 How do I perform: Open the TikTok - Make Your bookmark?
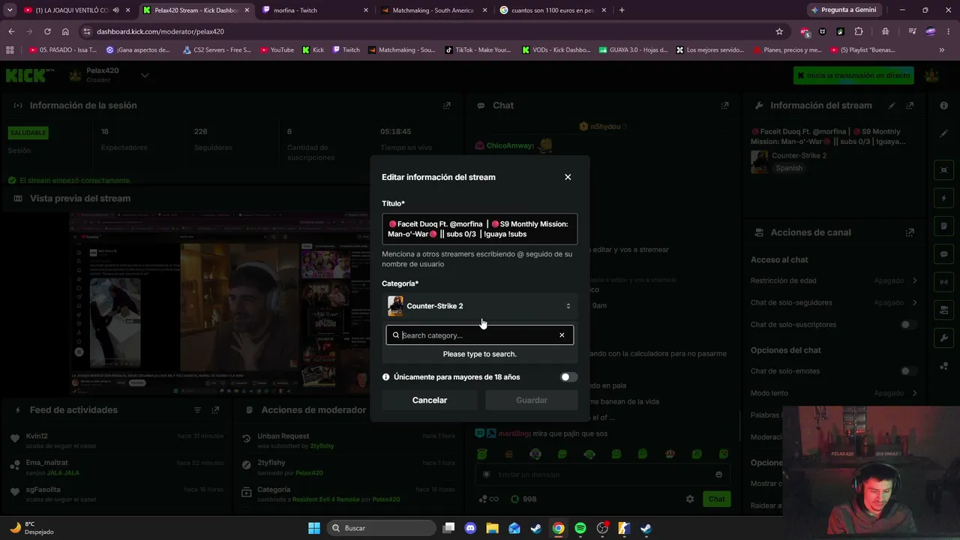(478, 50)
